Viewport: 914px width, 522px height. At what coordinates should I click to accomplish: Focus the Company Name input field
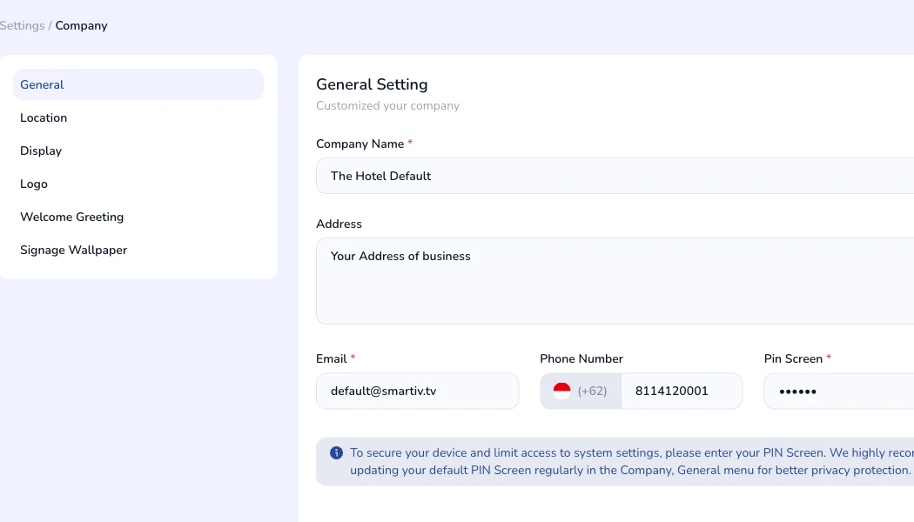click(615, 176)
